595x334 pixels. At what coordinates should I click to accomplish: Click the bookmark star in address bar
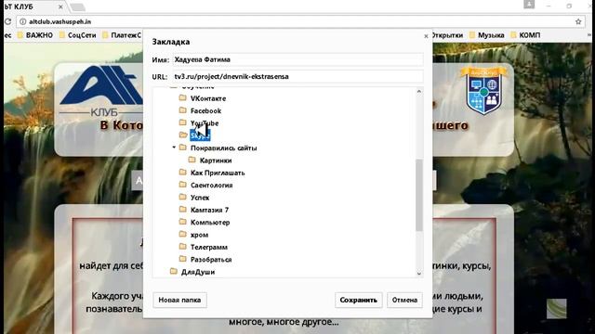point(578,21)
